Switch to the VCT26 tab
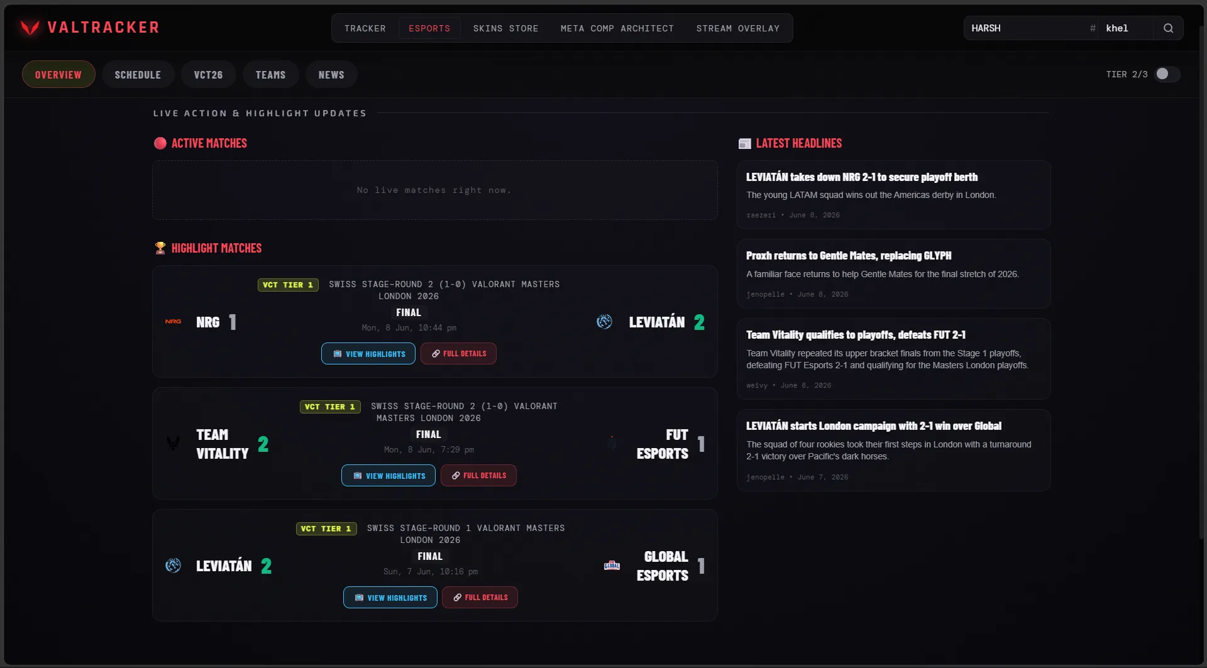This screenshot has height=668, width=1207. pyautogui.click(x=208, y=74)
